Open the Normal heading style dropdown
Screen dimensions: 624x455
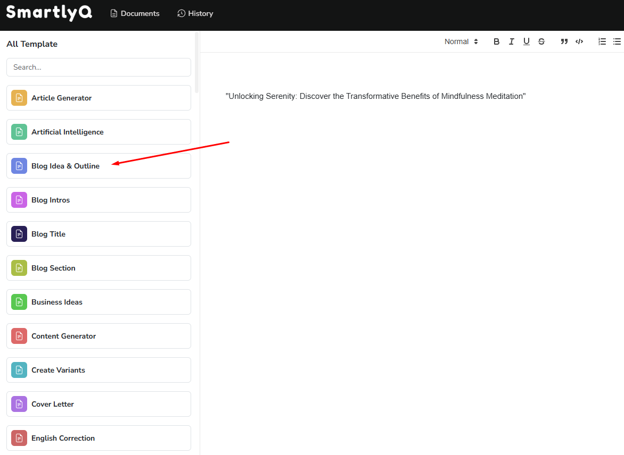click(461, 41)
